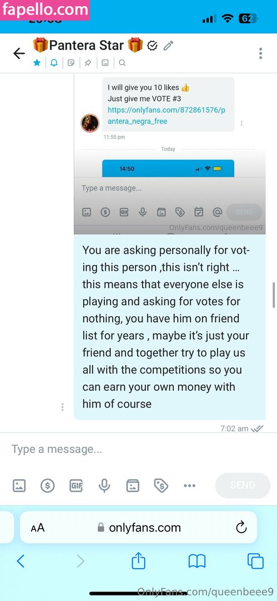Set message price with the tag icon

(161, 486)
